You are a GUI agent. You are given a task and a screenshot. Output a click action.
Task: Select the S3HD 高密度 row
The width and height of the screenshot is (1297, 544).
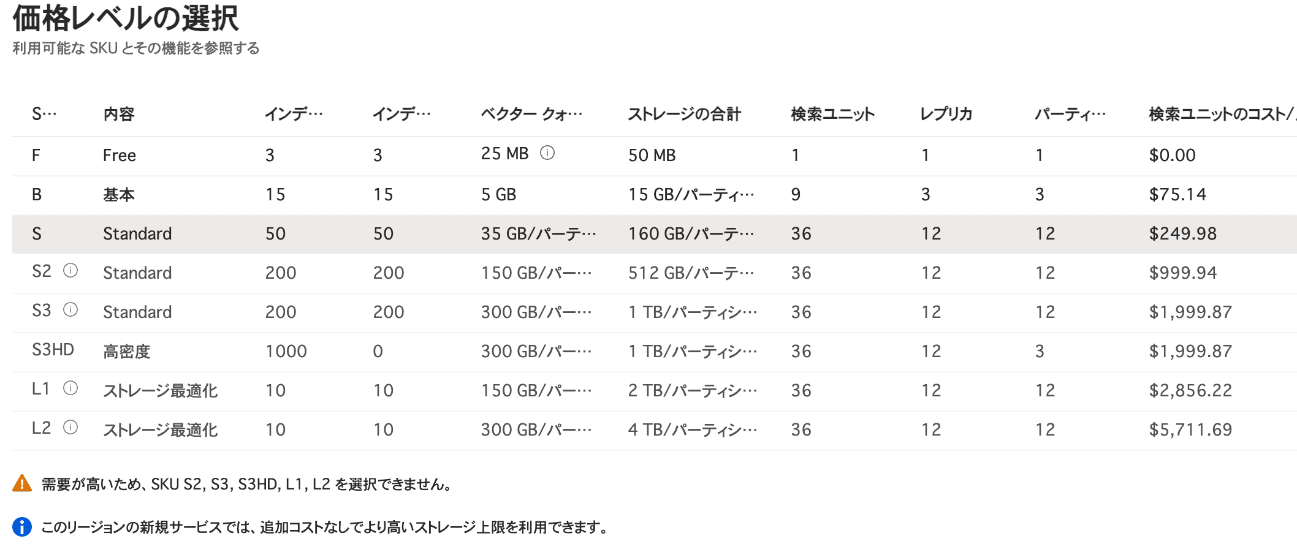point(126,352)
